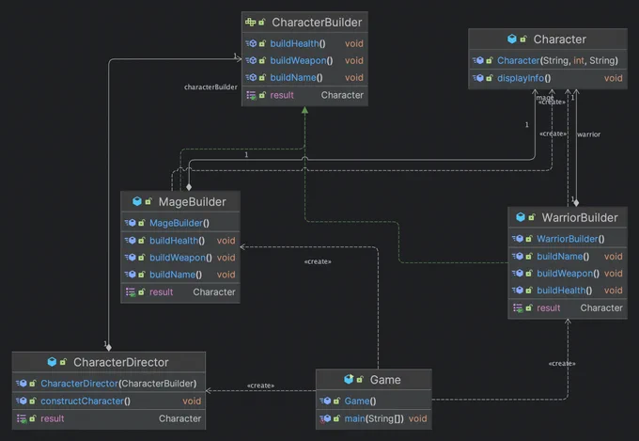639x441 pixels.
Task: Click the abstract method icon beside CharacterBuilder buildHealth()
Action: 251,43
